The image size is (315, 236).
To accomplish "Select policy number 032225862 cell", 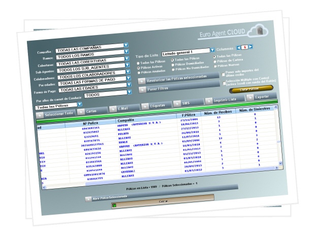I will pyautogui.click(x=91, y=132).
